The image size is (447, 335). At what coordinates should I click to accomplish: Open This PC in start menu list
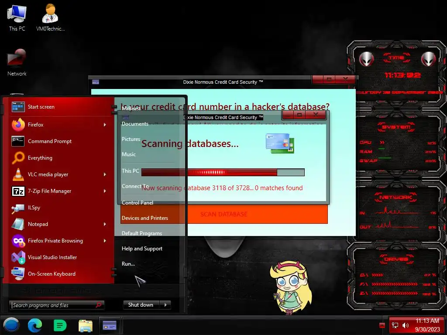pos(130,171)
